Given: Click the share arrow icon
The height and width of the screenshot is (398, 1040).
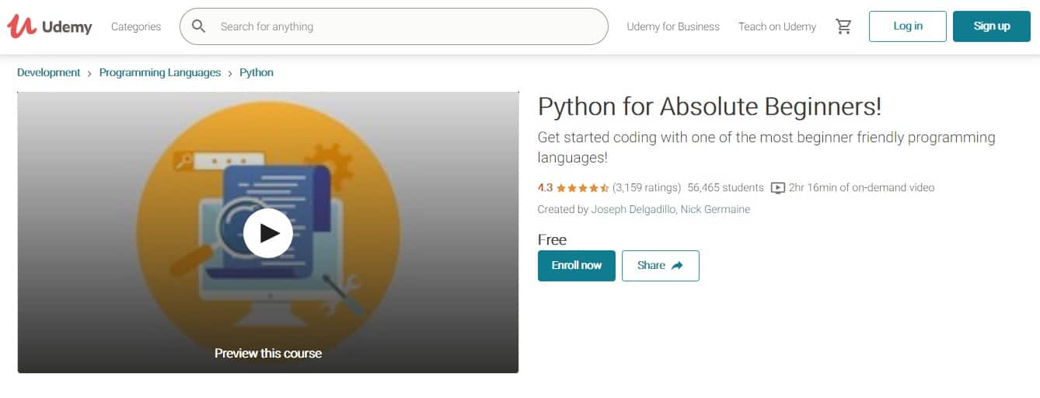Looking at the screenshot, I should tap(677, 266).
